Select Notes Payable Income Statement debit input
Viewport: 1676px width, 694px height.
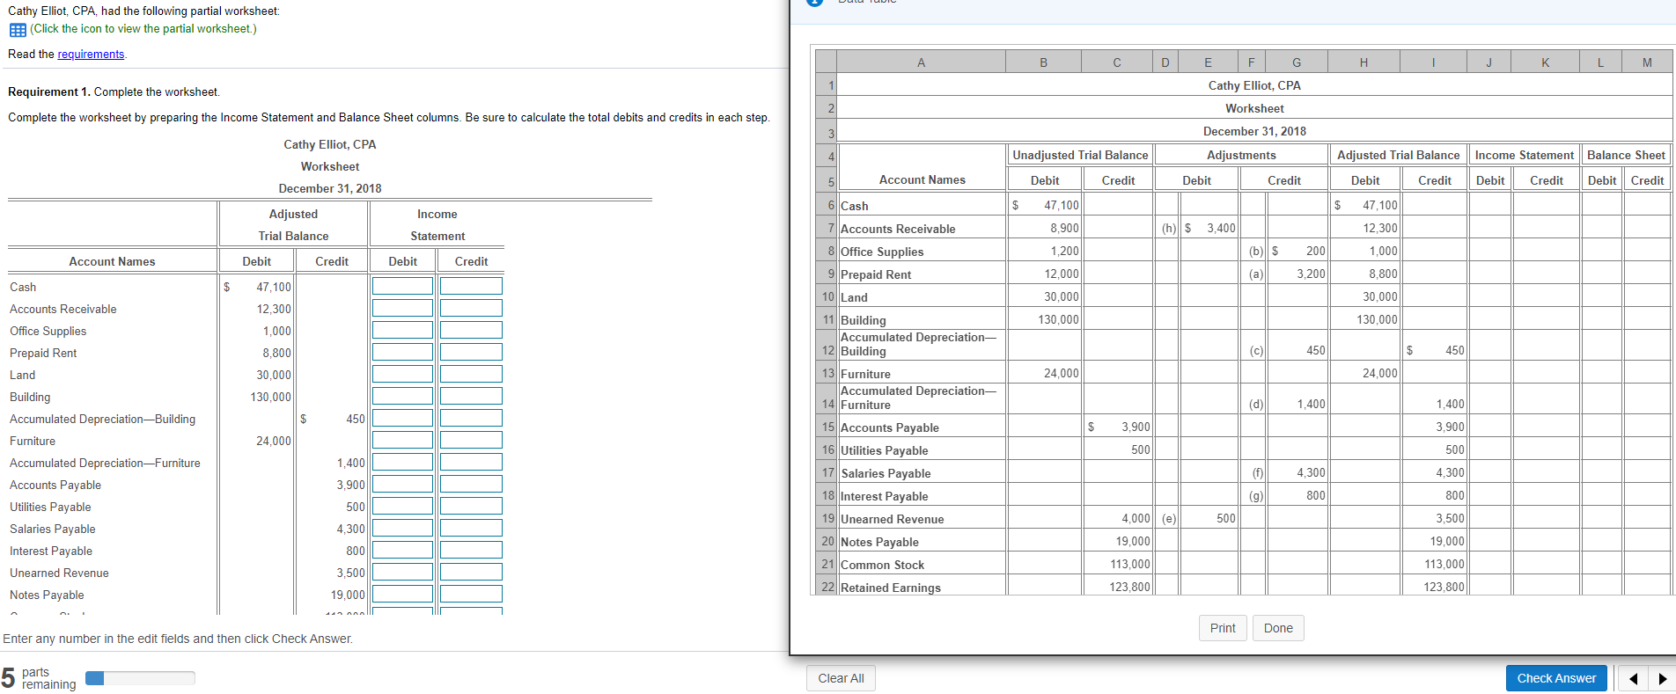(402, 594)
